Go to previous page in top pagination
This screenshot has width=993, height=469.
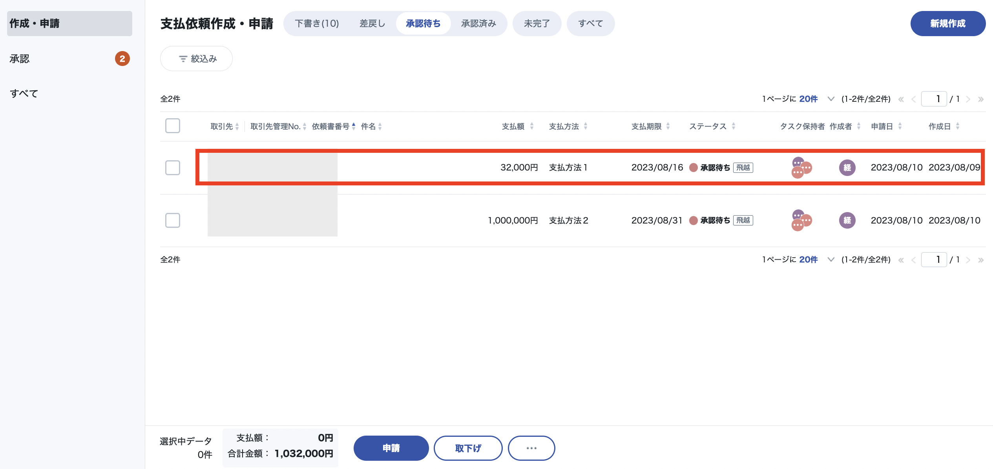point(914,99)
